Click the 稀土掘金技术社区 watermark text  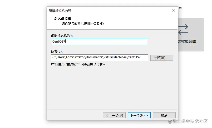click(x=190, y=121)
